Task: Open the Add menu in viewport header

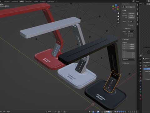Action: [4, 112]
